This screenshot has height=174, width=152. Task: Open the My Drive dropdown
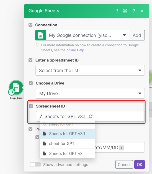[90, 93]
